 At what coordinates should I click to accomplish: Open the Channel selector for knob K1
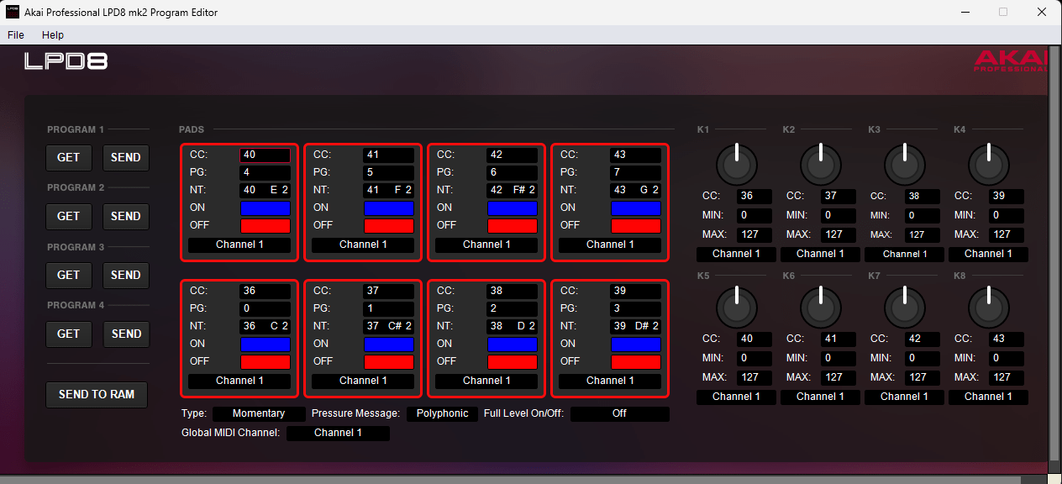(x=736, y=253)
